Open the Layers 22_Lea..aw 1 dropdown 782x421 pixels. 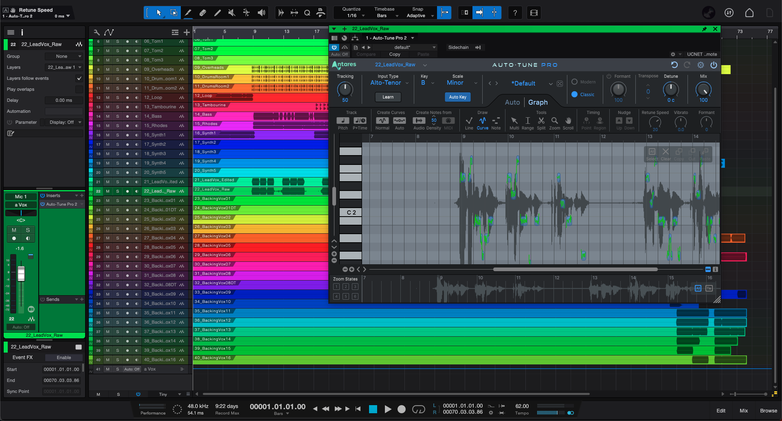pos(64,68)
